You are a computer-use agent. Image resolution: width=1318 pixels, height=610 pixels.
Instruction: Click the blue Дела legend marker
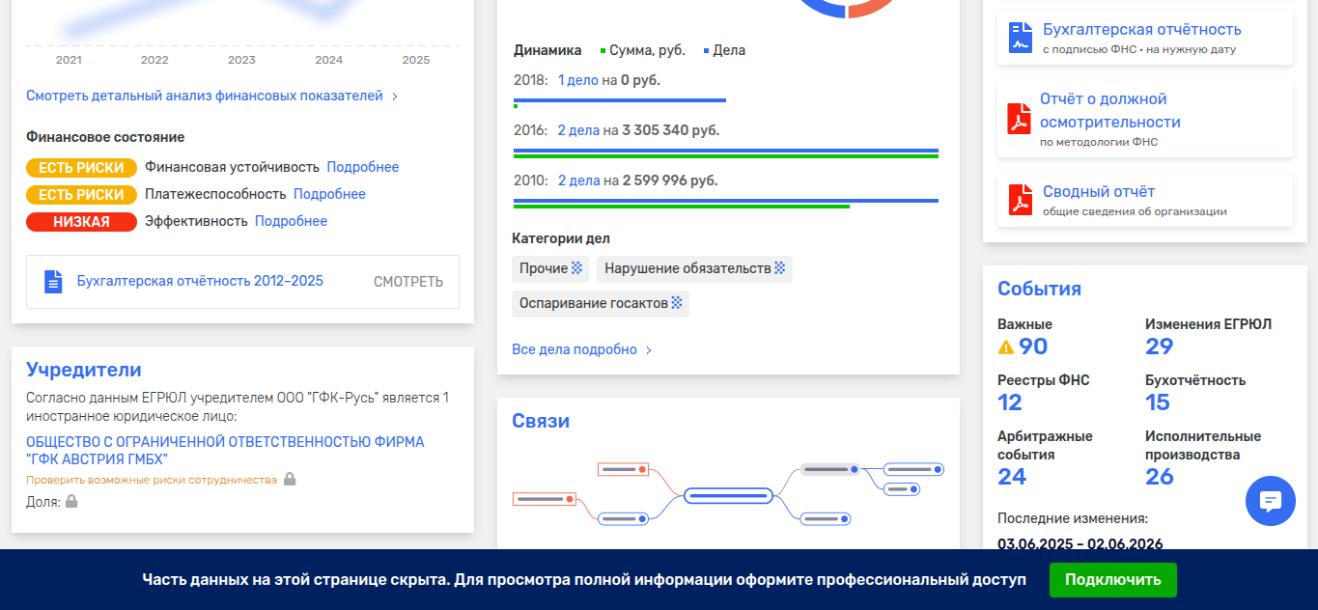(x=707, y=51)
